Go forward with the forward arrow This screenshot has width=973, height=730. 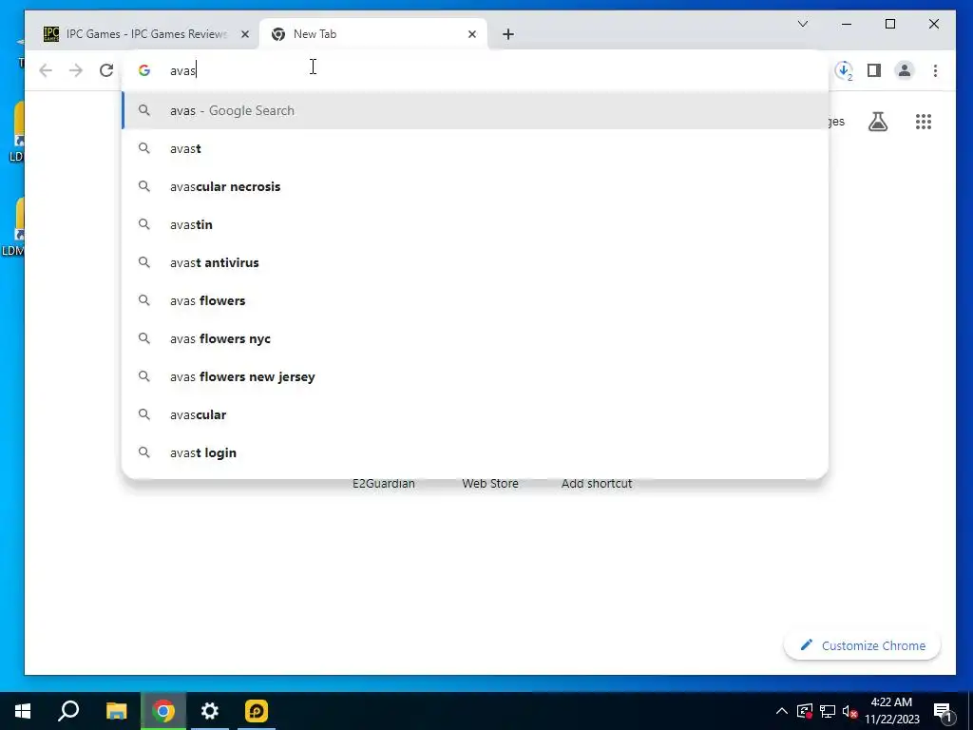[x=76, y=70]
